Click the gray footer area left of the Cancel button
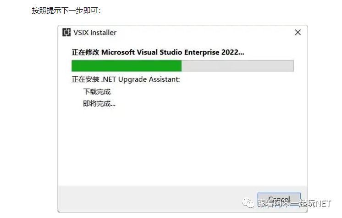The image size is (342, 218). [156, 198]
